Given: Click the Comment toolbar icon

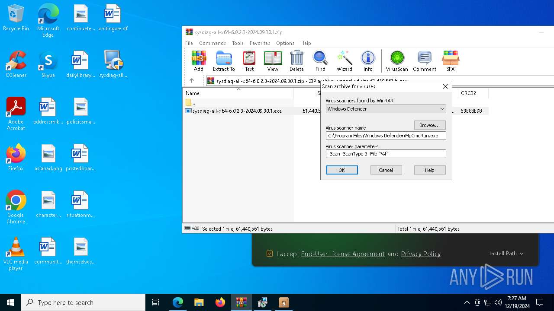Looking at the screenshot, I should (x=425, y=61).
